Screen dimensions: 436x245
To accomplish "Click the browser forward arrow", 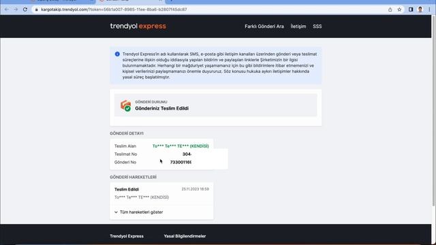I will point(16,10).
